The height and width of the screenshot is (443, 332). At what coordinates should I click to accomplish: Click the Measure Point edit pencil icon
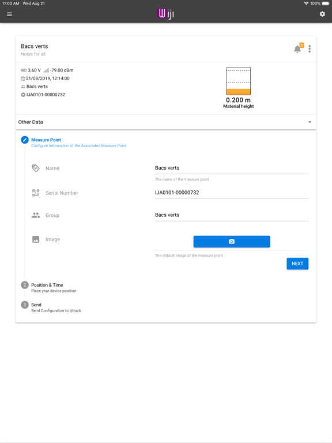tap(25, 140)
